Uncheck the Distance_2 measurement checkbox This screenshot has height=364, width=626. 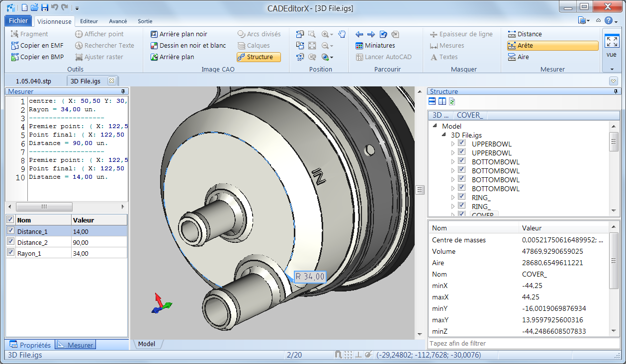pos(11,242)
